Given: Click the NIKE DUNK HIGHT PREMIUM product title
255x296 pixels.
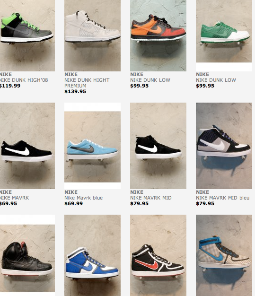Looking at the screenshot, I should click(87, 83).
